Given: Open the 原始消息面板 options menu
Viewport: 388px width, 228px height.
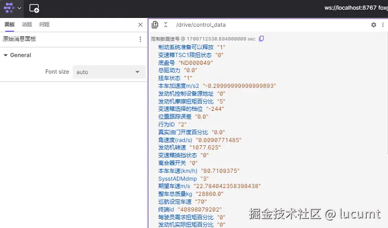Looking at the screenshot, I should point(140,39).
